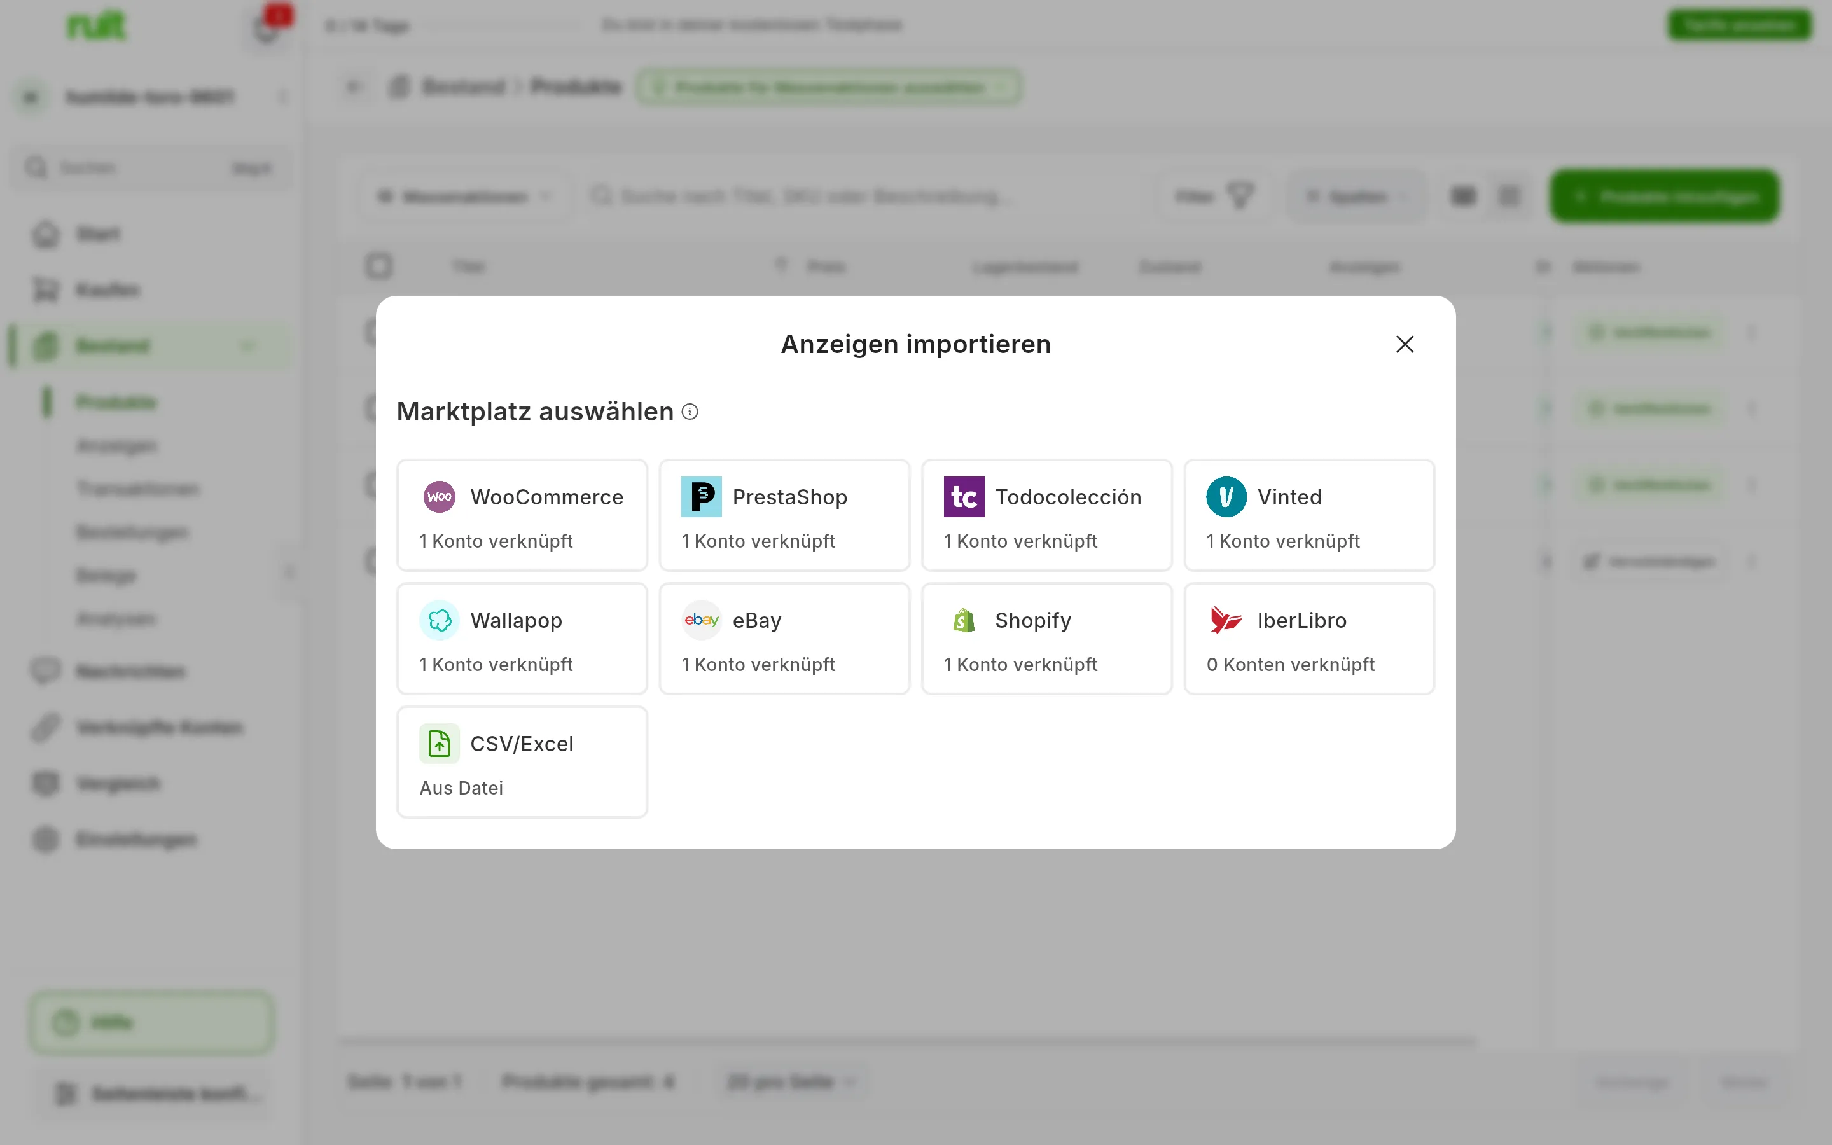Click the Vinted logo icon

pyautogui.click(x=1226, y=497)
